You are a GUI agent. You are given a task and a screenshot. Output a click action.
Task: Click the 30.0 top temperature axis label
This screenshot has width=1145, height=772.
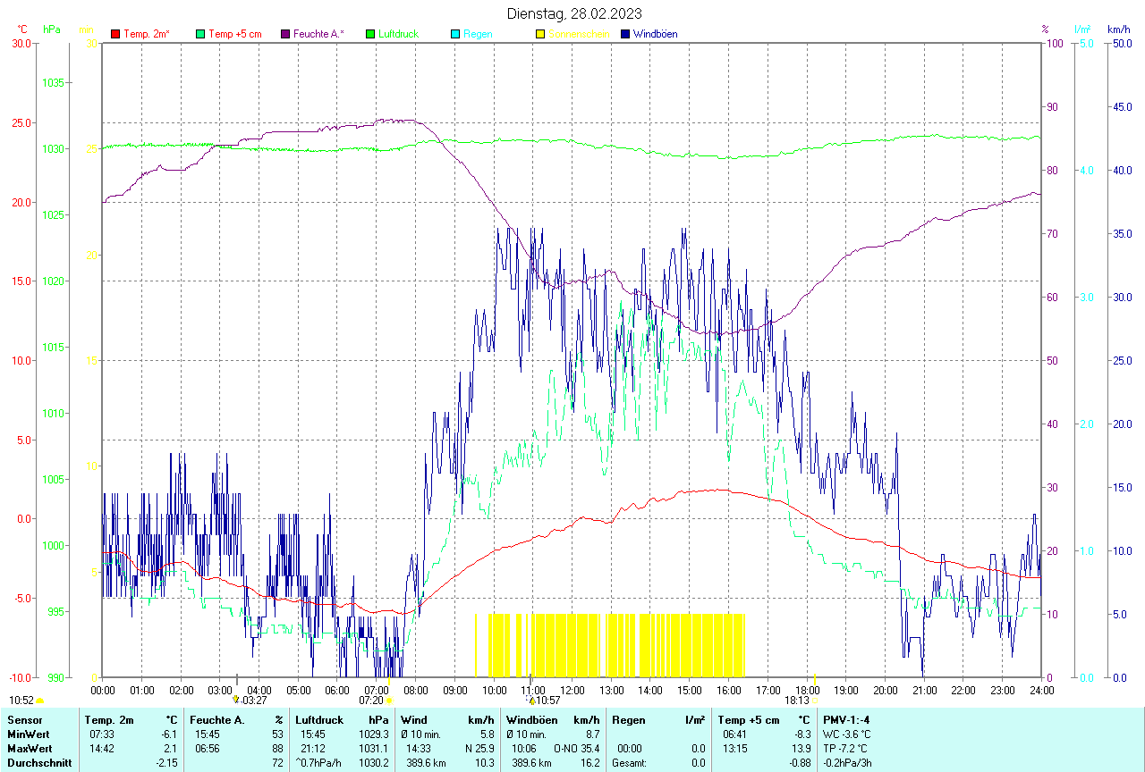(x=21, y=44)
